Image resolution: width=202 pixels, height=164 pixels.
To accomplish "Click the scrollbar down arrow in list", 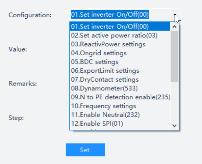I will 175,126.
